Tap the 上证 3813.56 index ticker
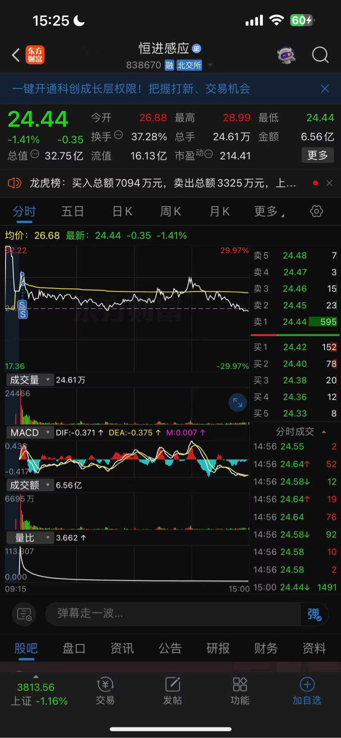 tap(39, 694)
